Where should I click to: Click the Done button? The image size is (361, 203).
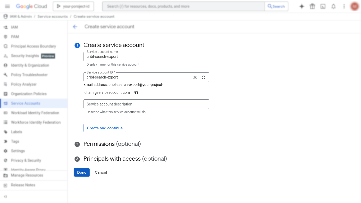82,172
